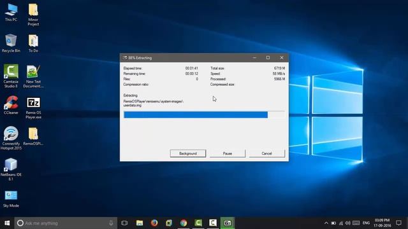Click the Remaining time value 00:00:12
The image size is (408, 229).
pyautogui.click(x=191, y=74)
